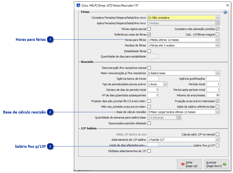Click the application icon in the title bar

[x=78, y=6]
